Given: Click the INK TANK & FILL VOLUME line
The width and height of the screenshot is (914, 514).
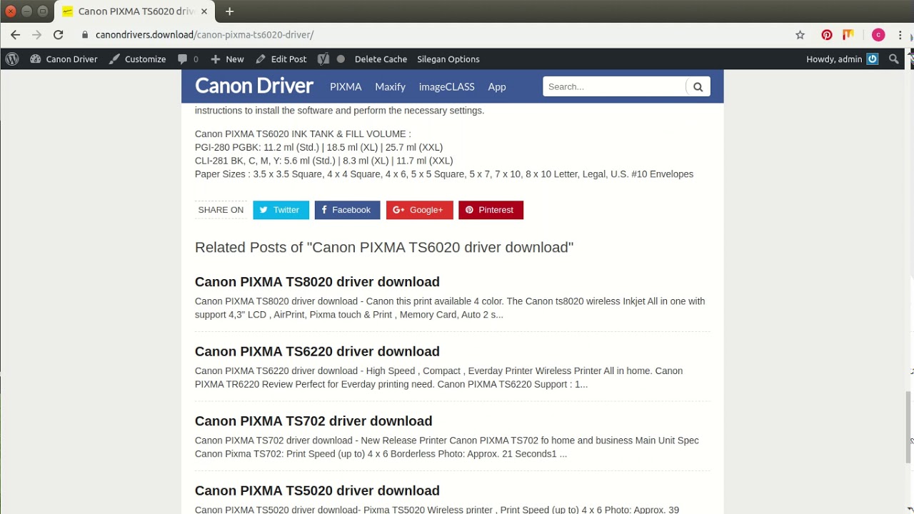Looking at the screenshot, I should pos(303,133).
